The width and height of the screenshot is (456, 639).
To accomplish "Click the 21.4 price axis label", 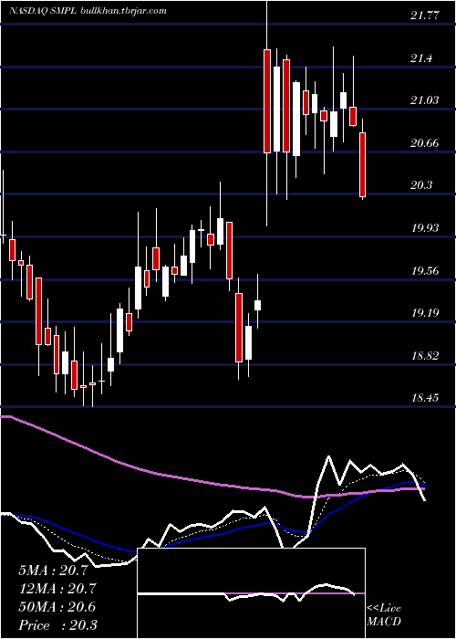I will click(421, 58).
